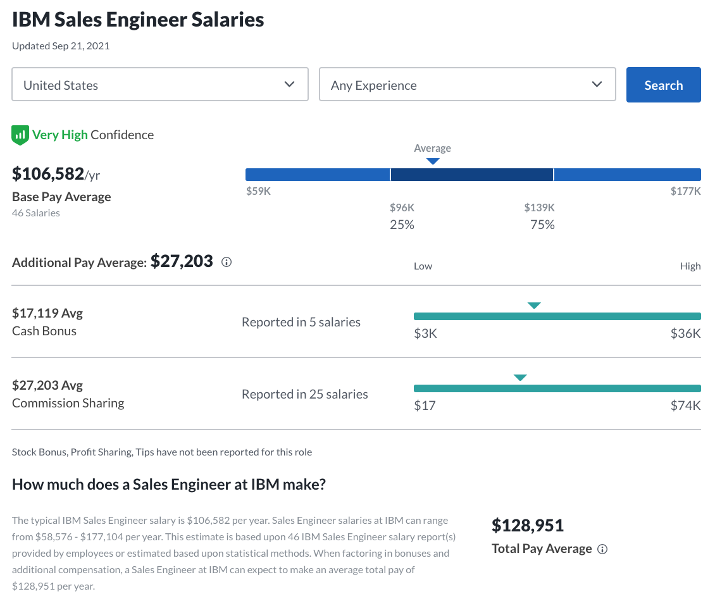Click the $74K commission high value

(685, 406)
